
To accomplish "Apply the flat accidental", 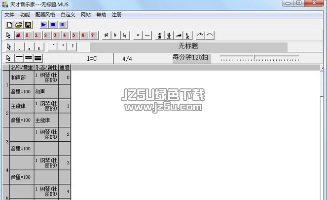I will point(115,35).
